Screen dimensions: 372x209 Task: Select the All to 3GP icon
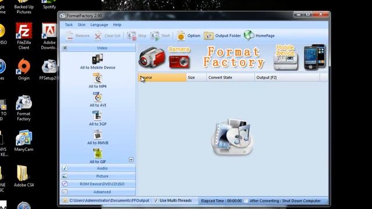(x=97, y=116)
